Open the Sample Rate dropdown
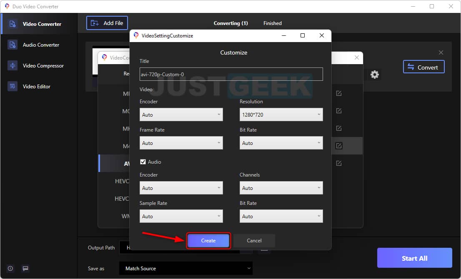Screen dimensions: 461x279 (x=181, y=216)
